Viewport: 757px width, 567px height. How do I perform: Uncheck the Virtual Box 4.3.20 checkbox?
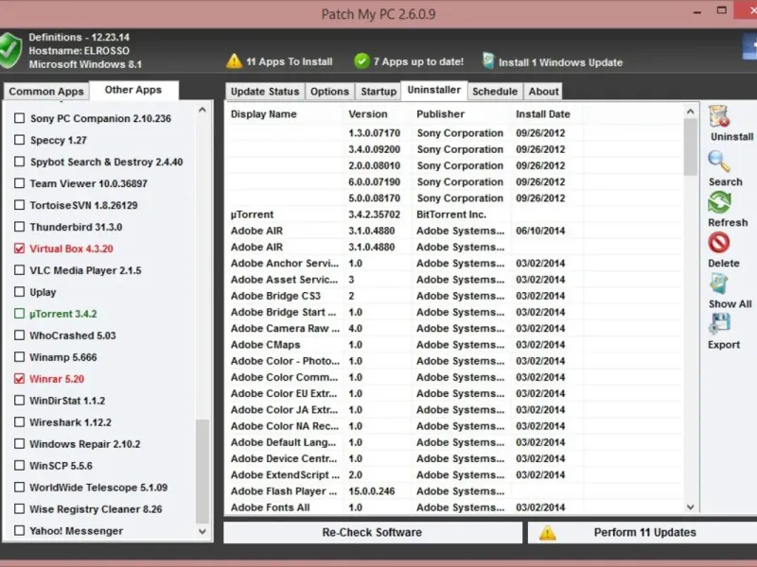coord(19,249)
